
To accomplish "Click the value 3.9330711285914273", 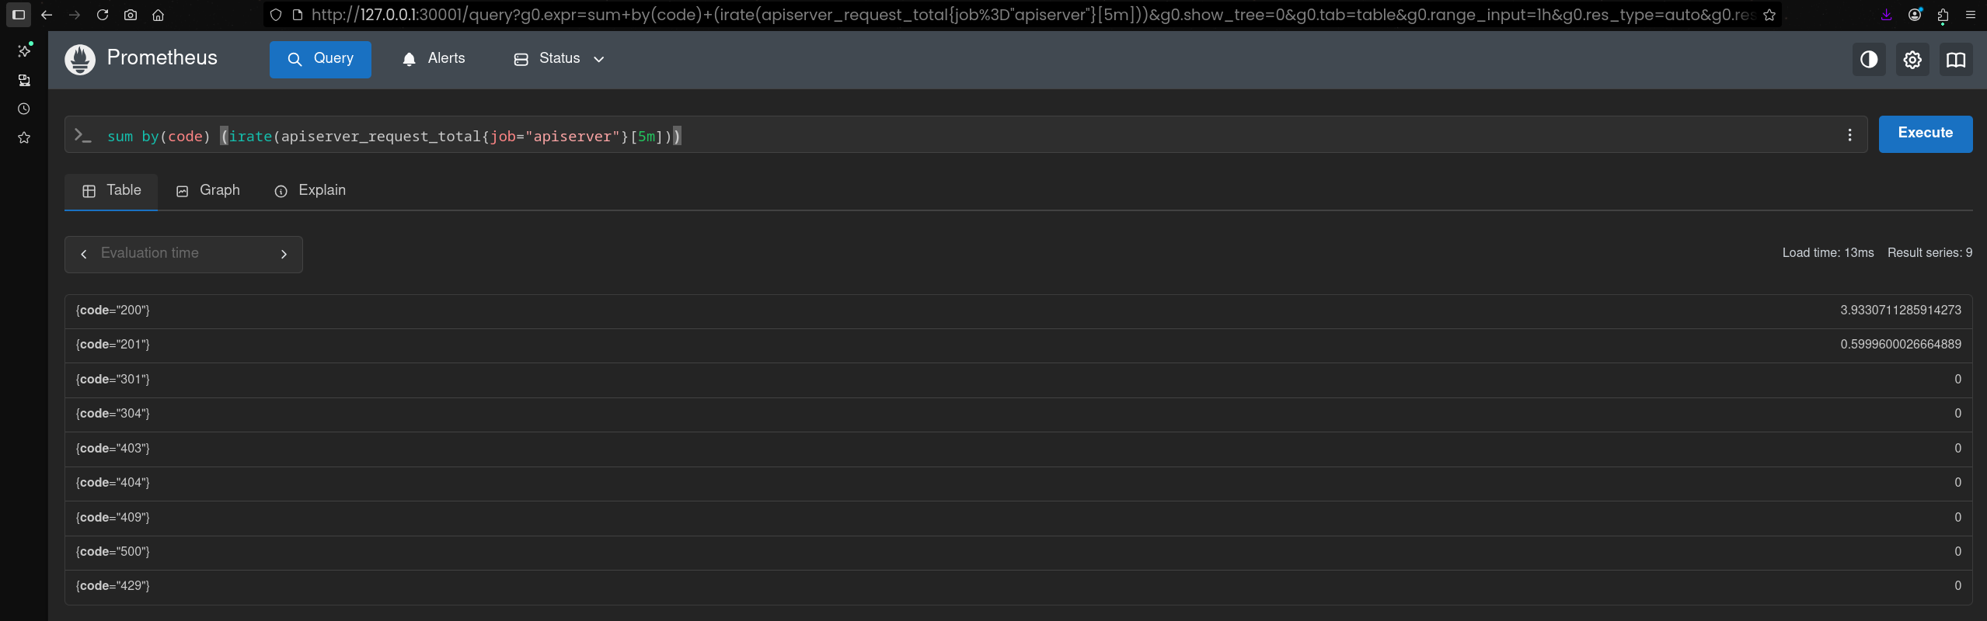I will tap(1900, 310).
